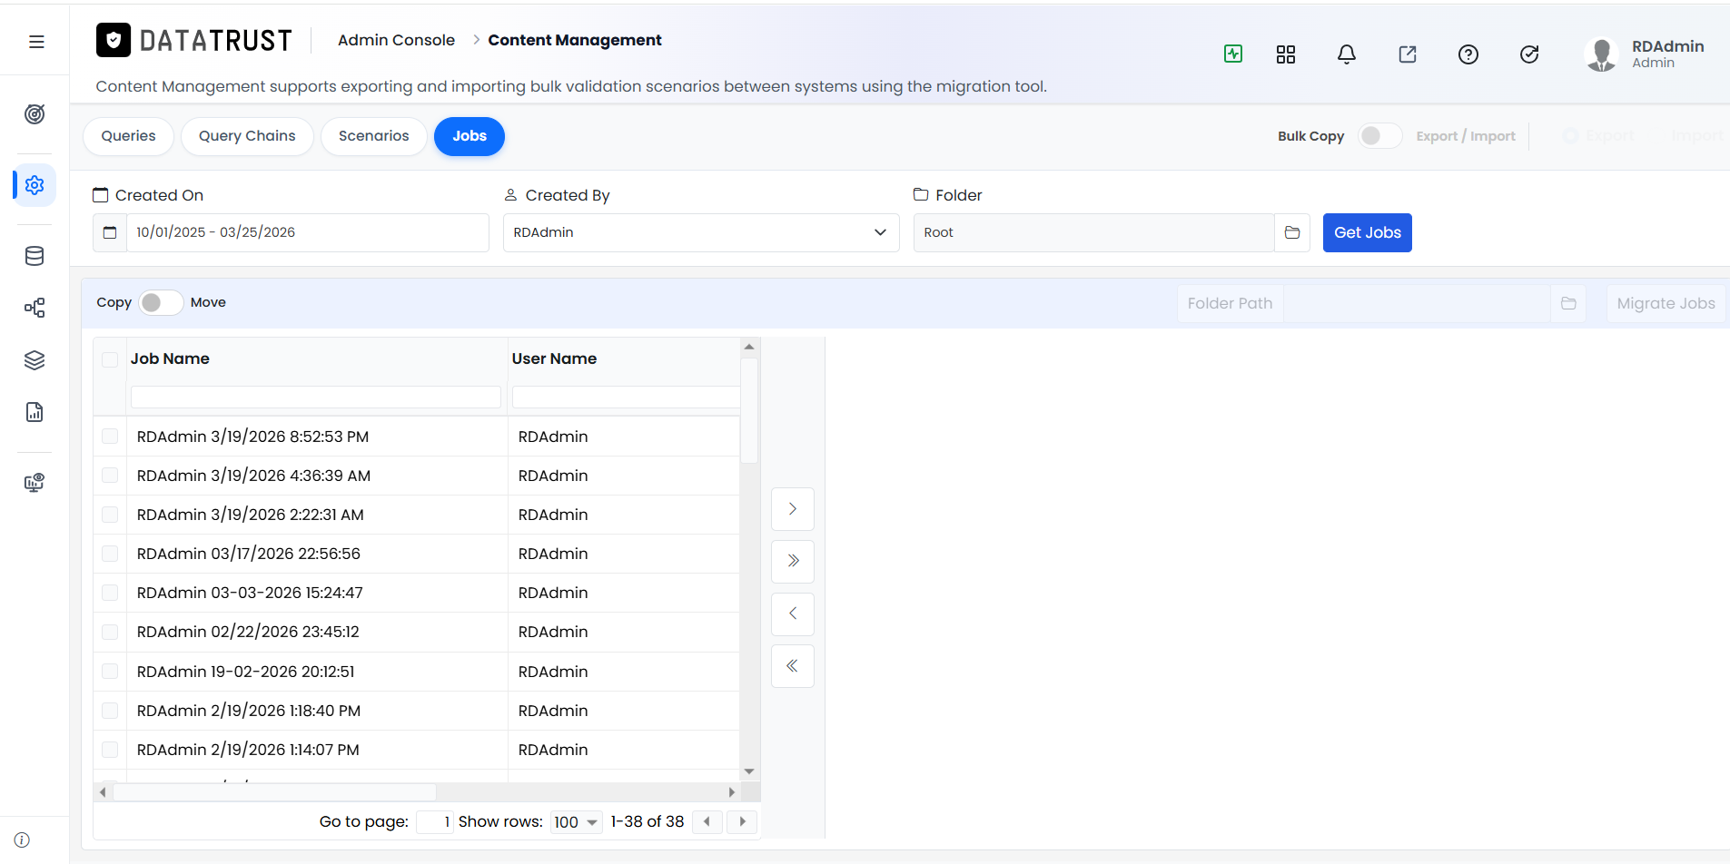This screenshot has height=864, width=1730.
Task: Open the target dashboard sidebar icon
Action: pyautogui.click(x=35, y=114)
